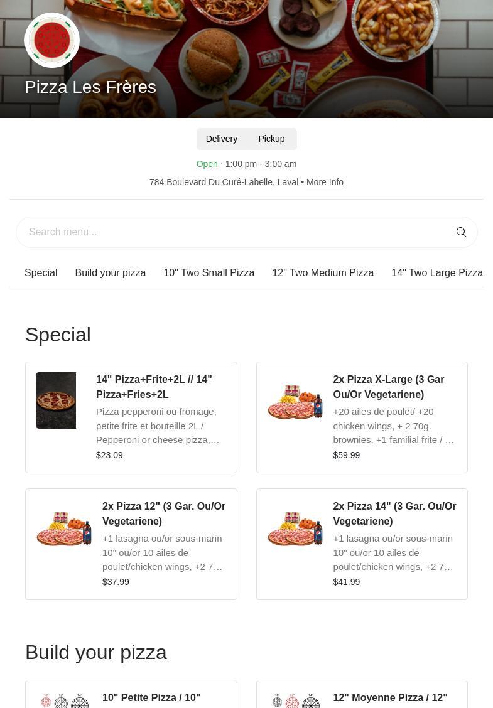Screen dimensions: 493x708
Task: Switch order mode to Delivery
Action: pos(222,139)
